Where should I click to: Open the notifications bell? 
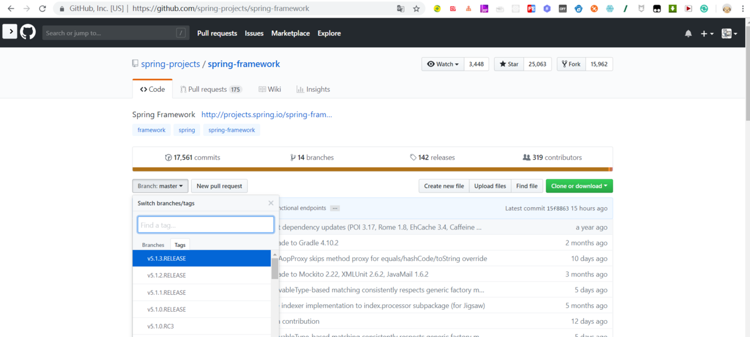(688, 34)
